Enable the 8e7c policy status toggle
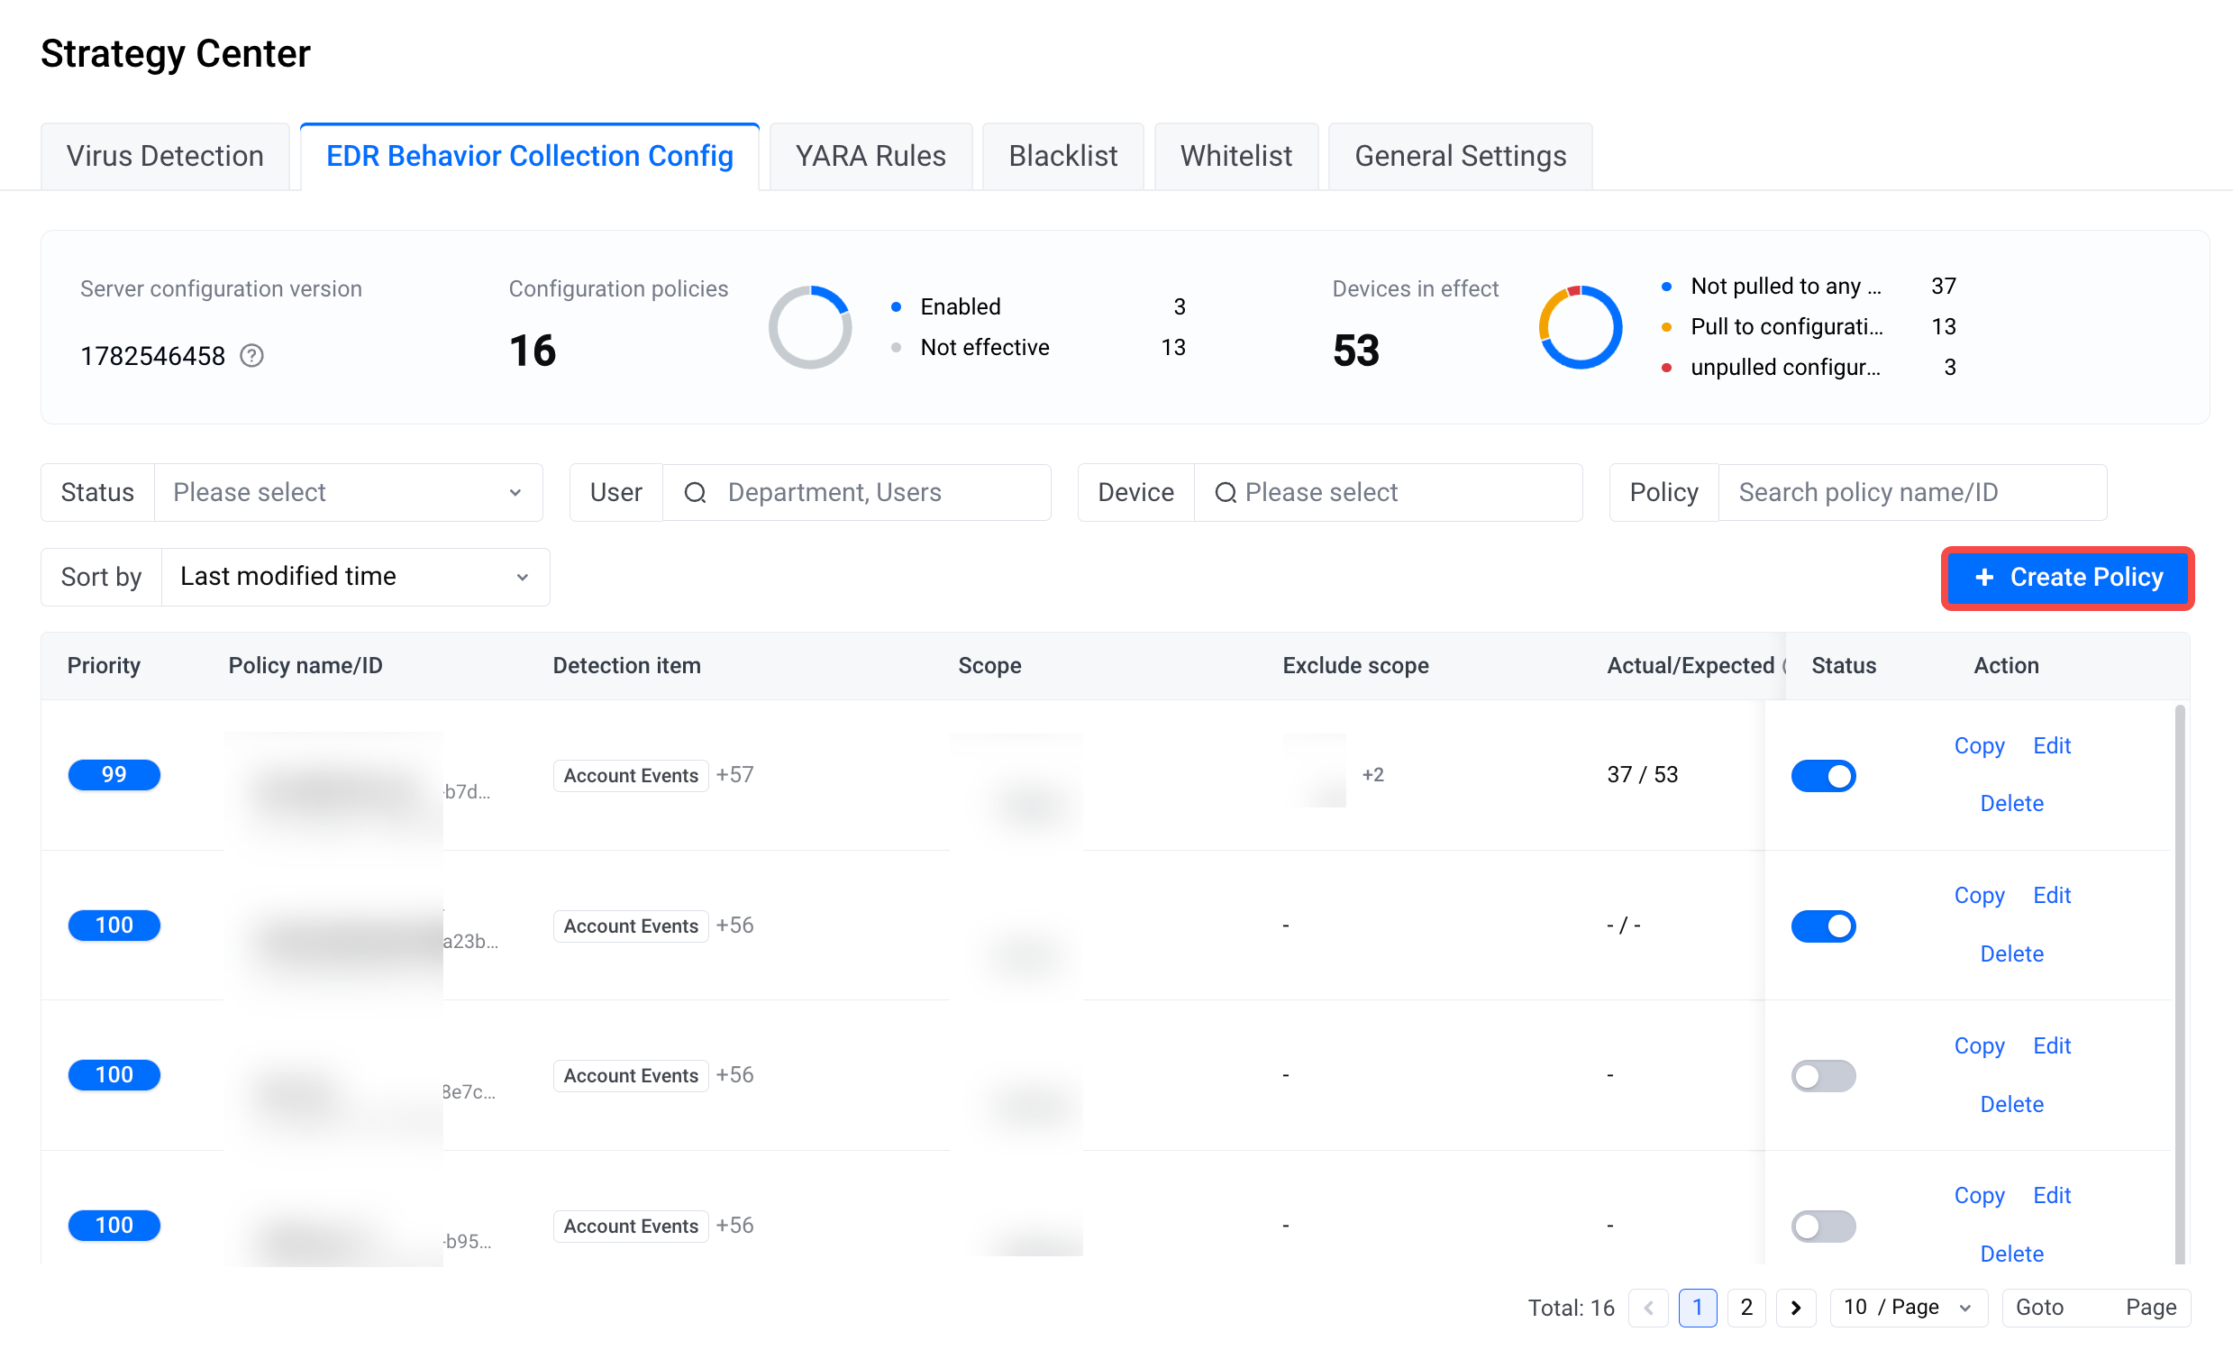The width and height of the screenshot is (2233, 1350). click(x=1823, y=1076)
